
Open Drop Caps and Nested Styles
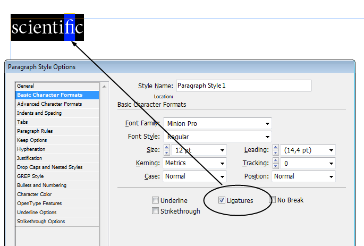click(x=57, y=167)
